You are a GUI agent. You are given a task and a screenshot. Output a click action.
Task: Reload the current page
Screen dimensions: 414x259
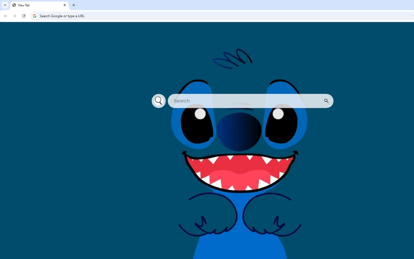(x=24, y=16)
